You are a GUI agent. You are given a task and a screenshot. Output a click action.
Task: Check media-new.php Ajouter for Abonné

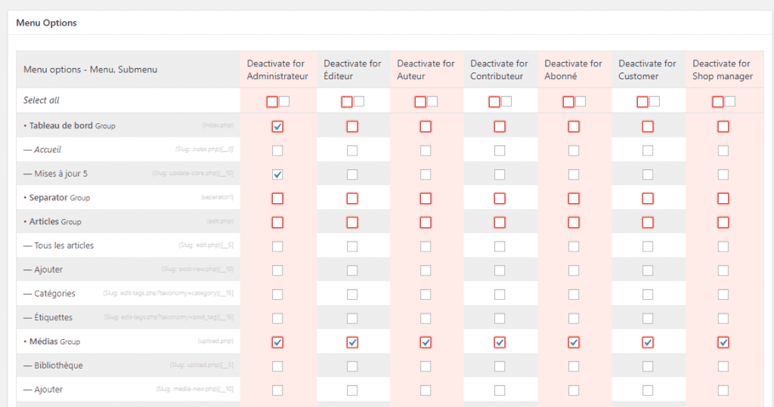point(574,390)
